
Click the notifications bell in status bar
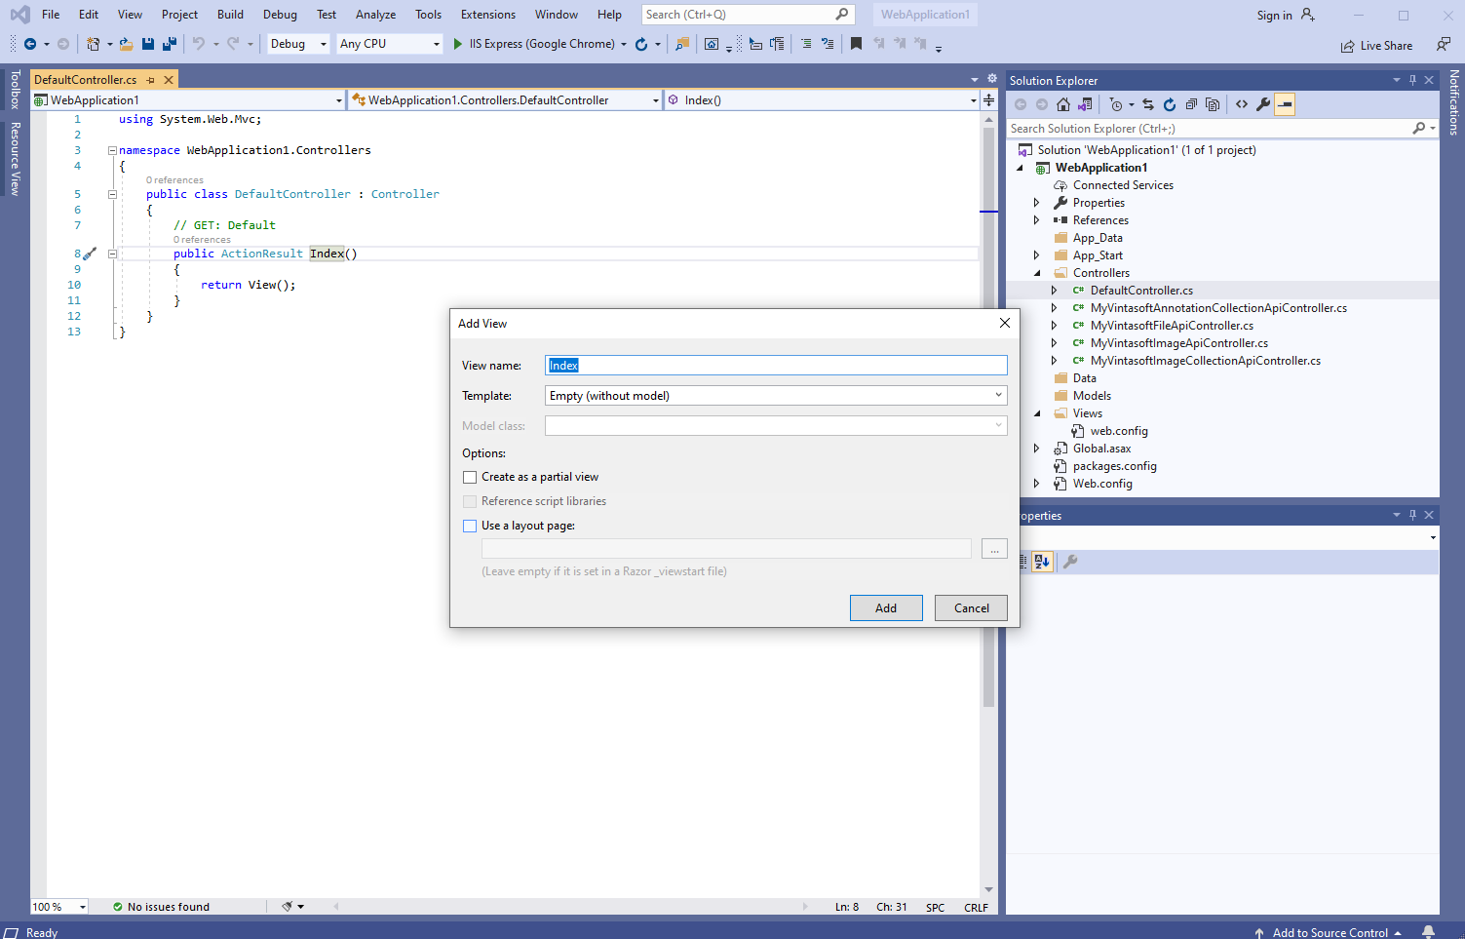tap(1428, 932)
